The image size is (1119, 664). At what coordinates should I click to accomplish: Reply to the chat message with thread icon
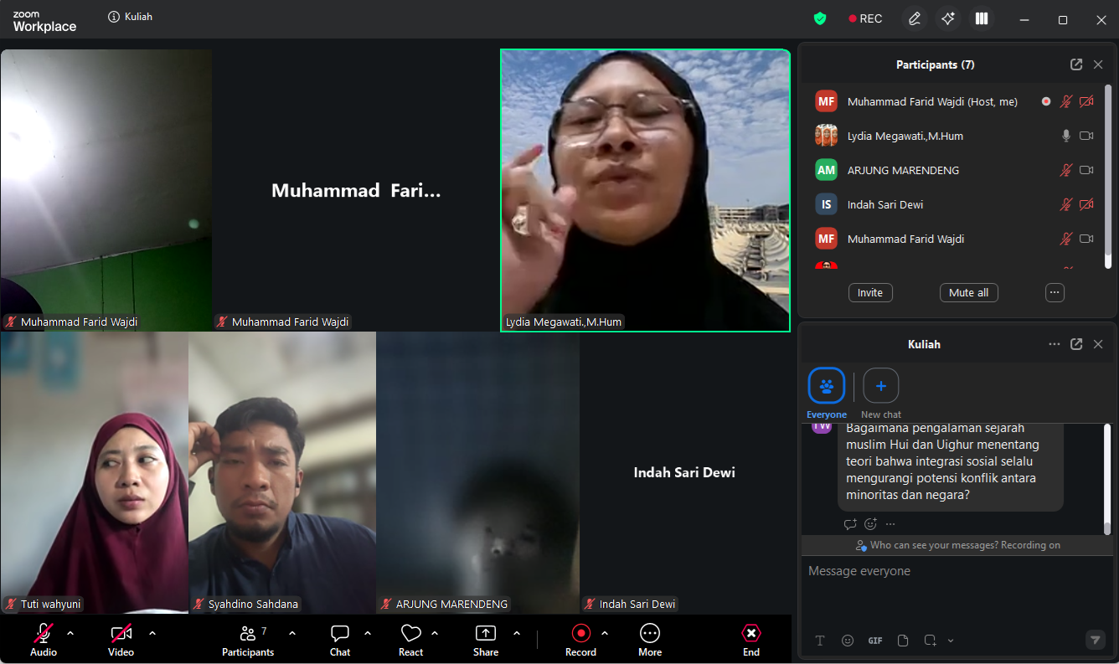click(850, 524)
